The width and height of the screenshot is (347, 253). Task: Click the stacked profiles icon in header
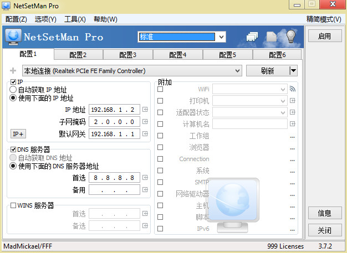[252, 37]
